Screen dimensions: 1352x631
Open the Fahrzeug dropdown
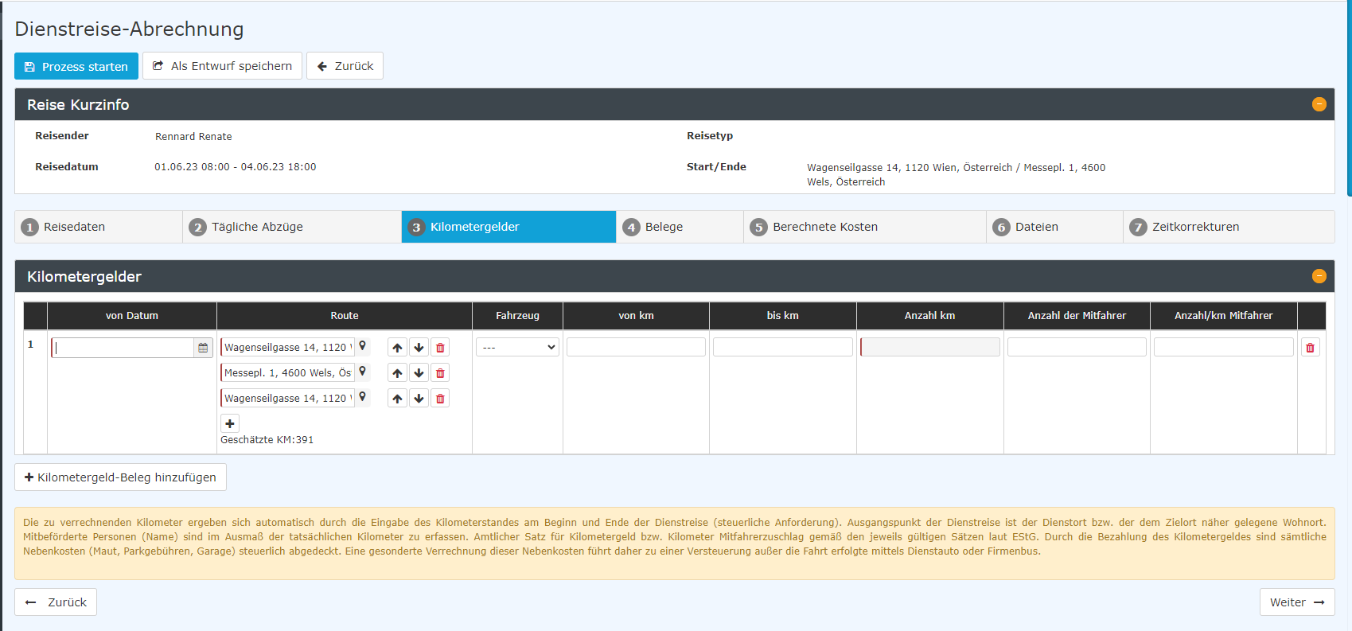pyautogui.click(x=517, y=347)
